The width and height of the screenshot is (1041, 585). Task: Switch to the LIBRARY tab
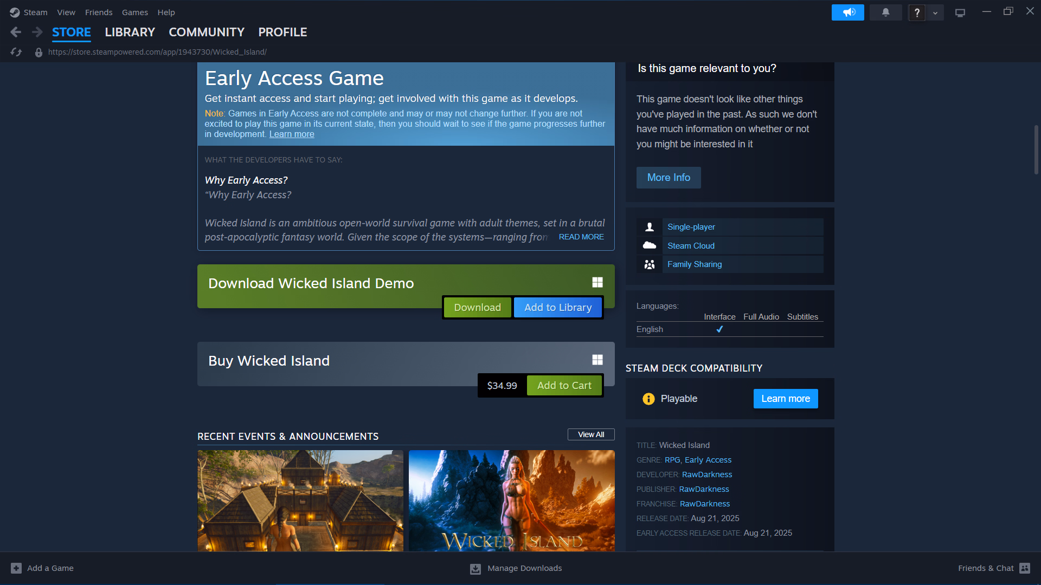pos(130,32)
